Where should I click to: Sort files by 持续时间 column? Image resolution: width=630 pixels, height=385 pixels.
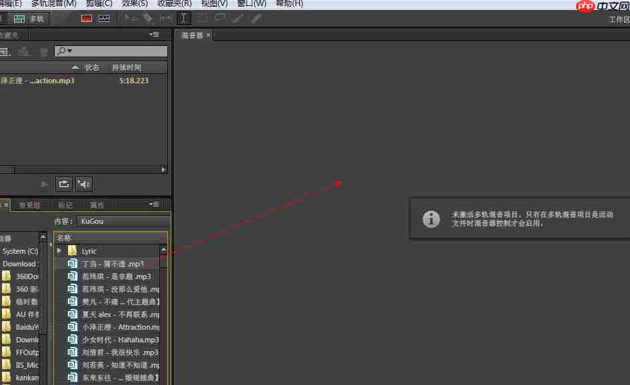point(126,67)
